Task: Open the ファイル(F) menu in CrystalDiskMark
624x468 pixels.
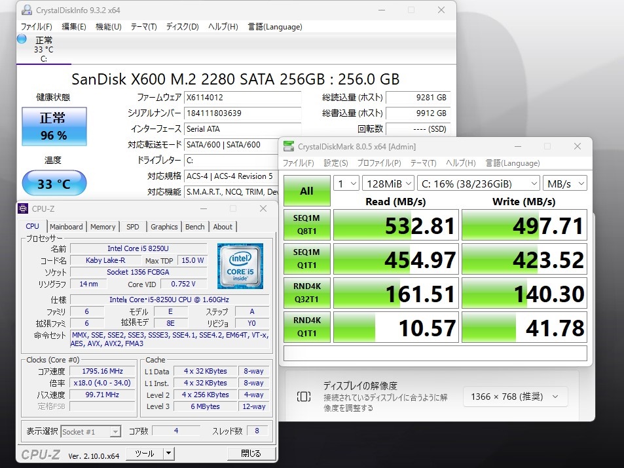Action: point(298,163)
